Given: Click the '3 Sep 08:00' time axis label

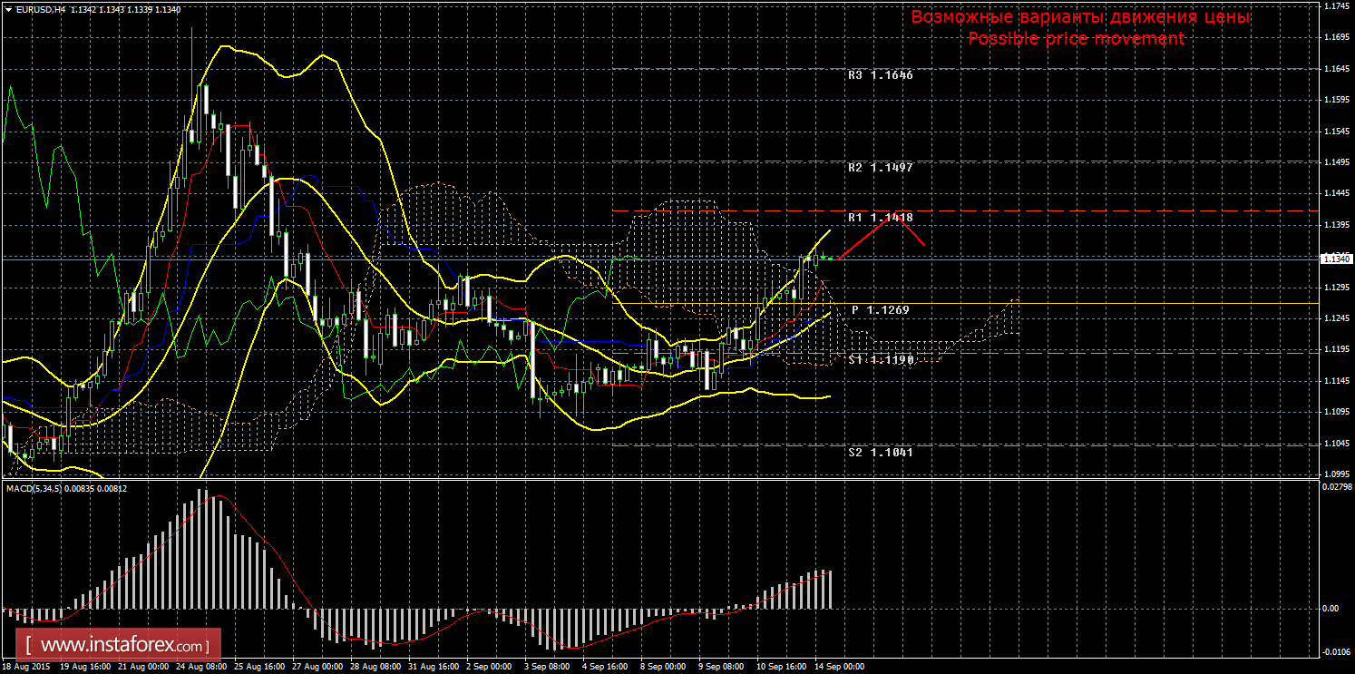Looking at the screenshot, I should click(x=548, y=667).
